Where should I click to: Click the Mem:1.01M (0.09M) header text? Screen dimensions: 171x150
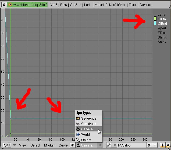click(x=110, y=5)
